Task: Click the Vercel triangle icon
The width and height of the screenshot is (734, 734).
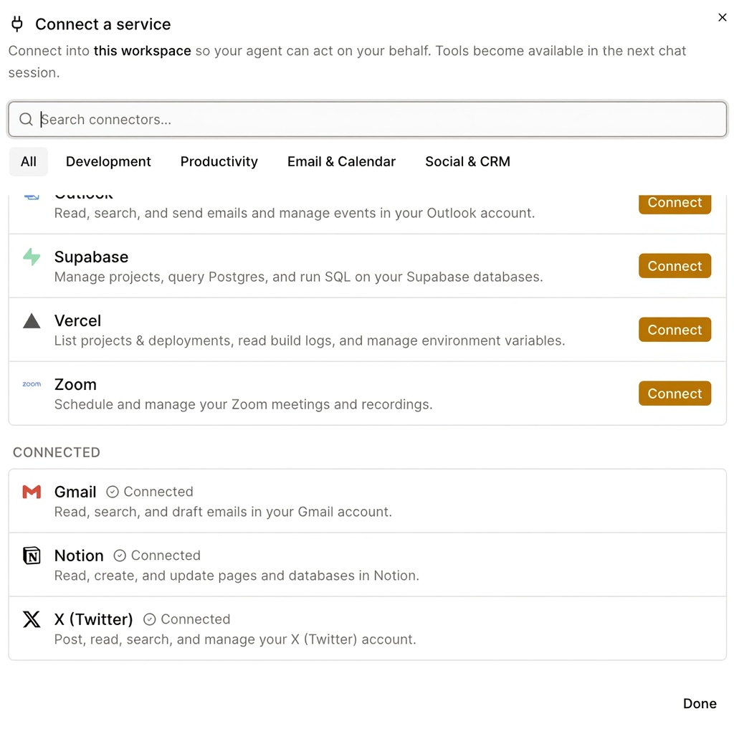Action: (x=32, y=320)
